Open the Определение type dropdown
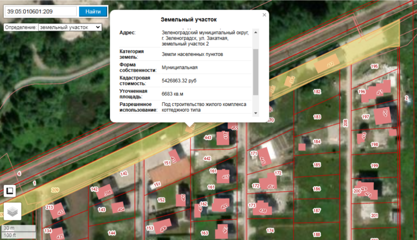Screen dimensions: 417x240 coord(69,27)
